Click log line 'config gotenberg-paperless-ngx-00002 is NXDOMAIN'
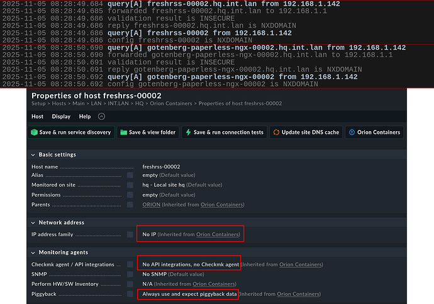This screenshot has height=304, width=434. point(160,84)
